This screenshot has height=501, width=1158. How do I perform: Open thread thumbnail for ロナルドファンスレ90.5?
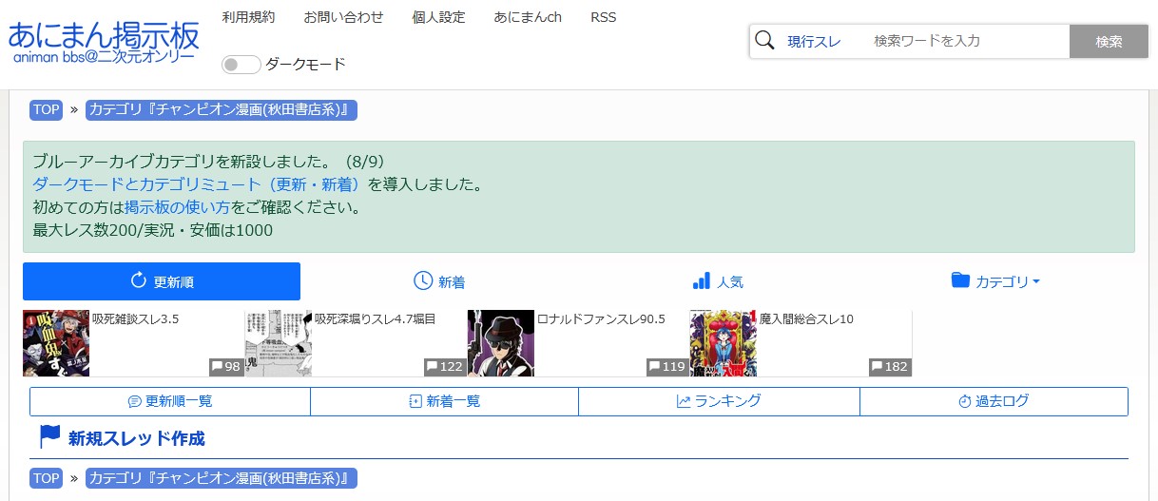(501, 343)
